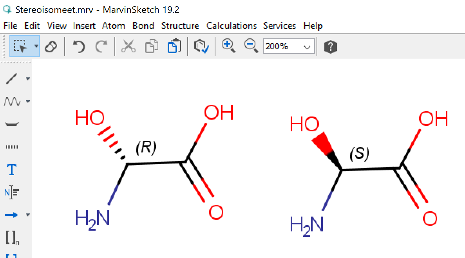Image resolution: width=465 pixels, height=258 pixels.
Task: Open the Structure menu
Action: (x=180, y=26)
